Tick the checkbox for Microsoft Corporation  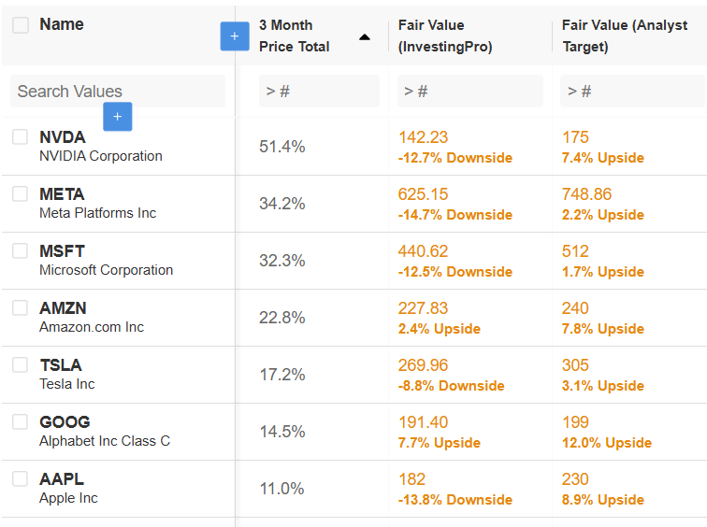(21, 251)
